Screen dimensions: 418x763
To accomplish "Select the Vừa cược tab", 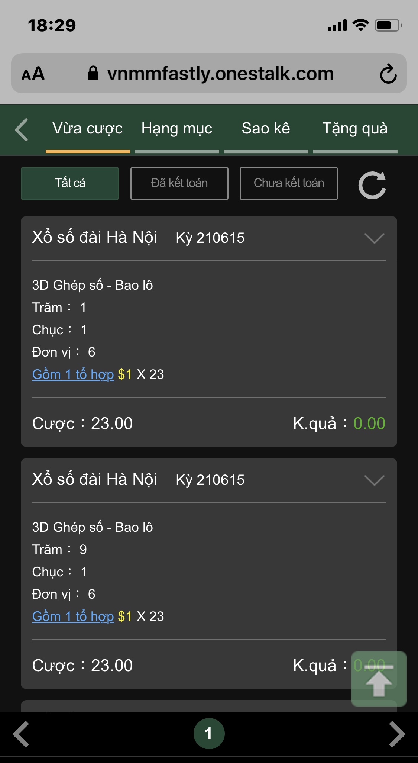I will click(88, 129).
